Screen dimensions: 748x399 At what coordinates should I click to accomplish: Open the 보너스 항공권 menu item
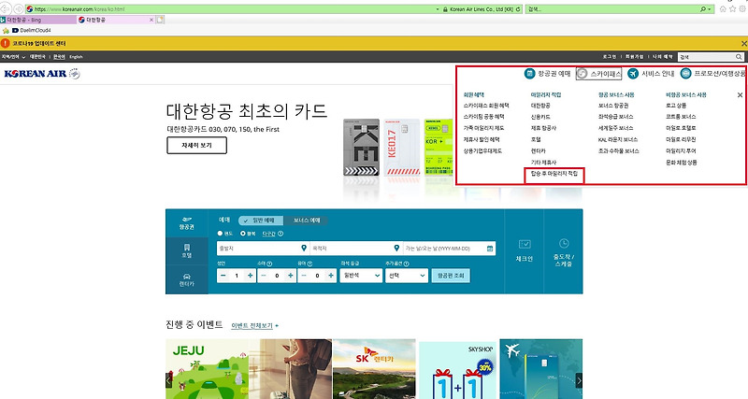click(613, 106)
